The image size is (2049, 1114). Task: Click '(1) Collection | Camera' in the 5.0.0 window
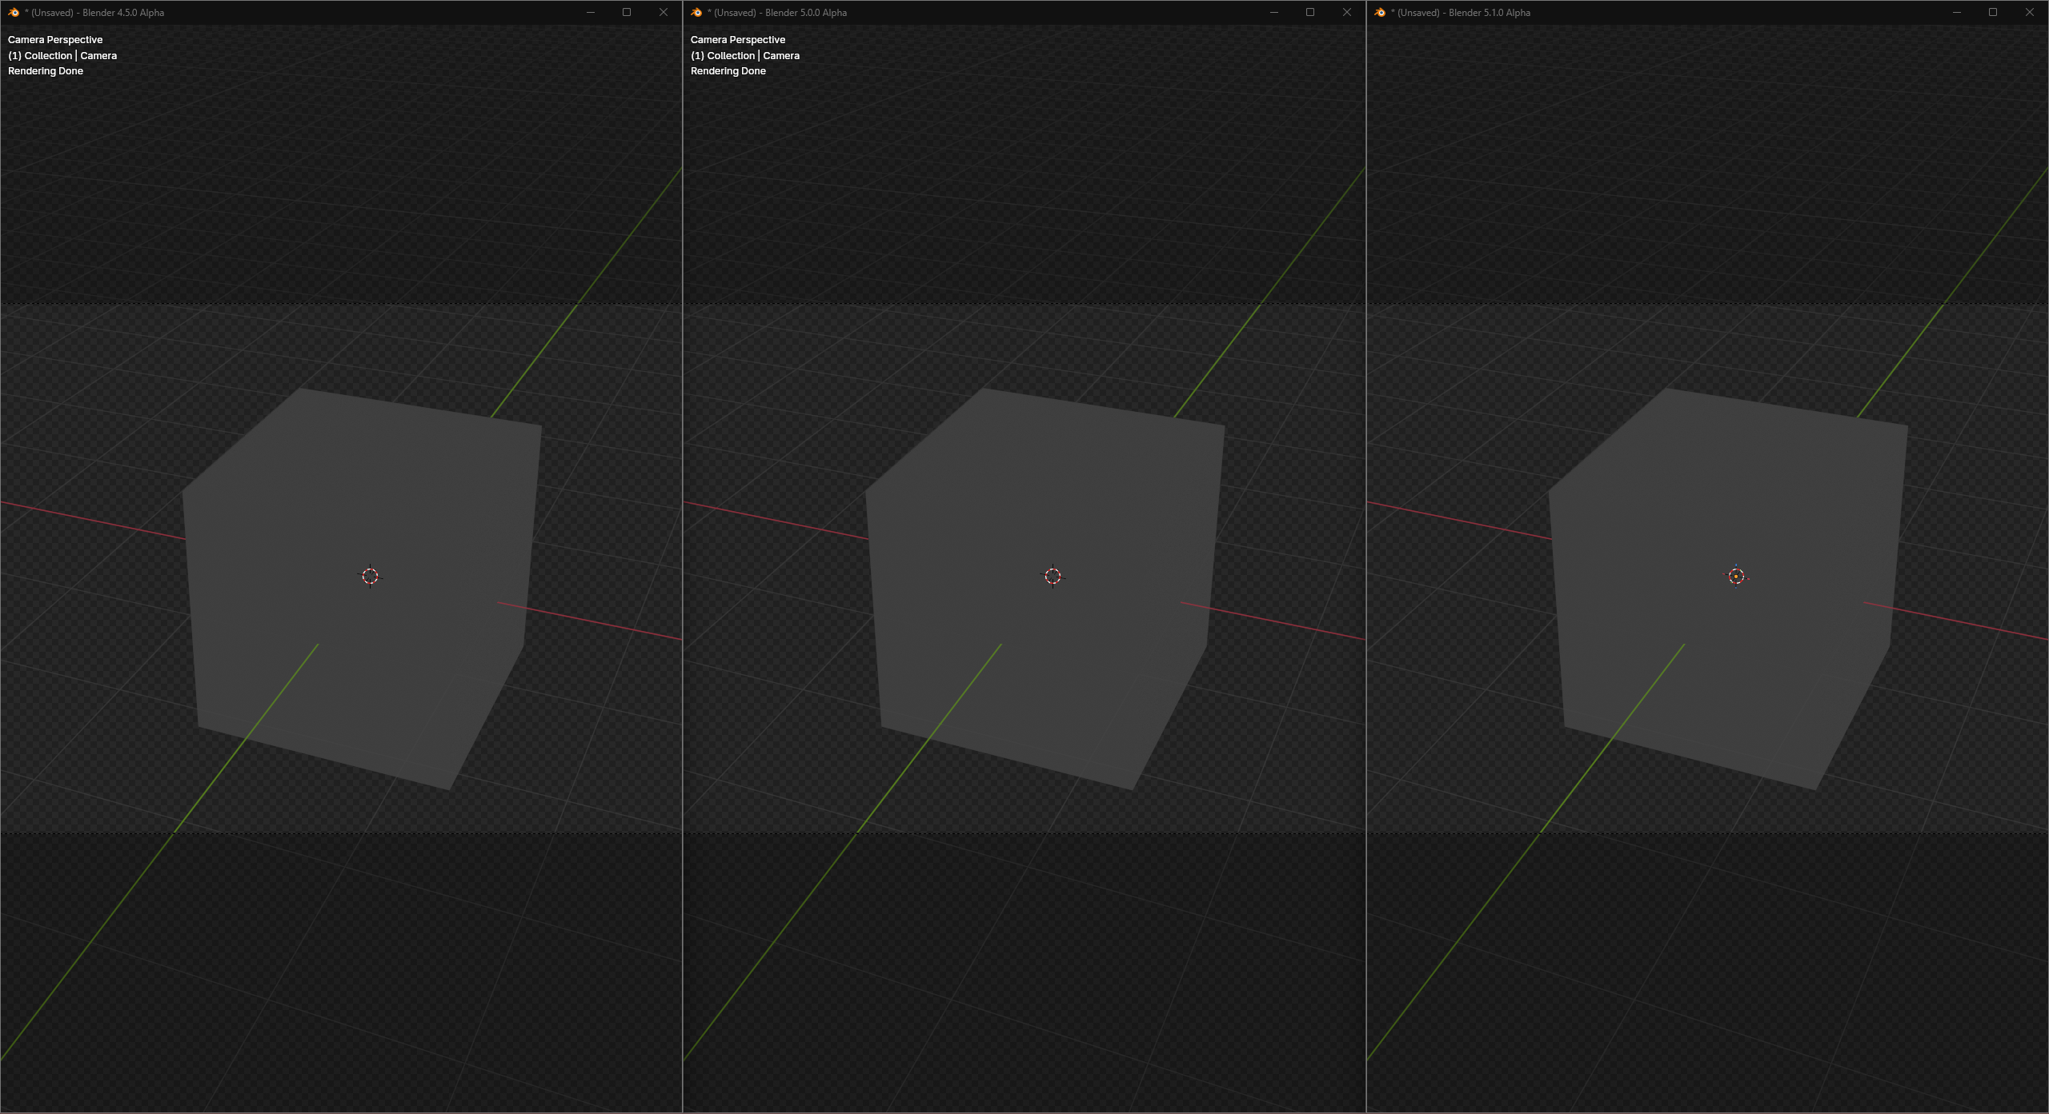pos(745,55)
